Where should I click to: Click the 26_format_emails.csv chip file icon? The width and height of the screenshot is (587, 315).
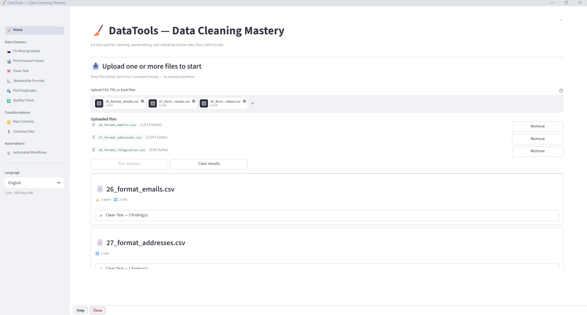pos(99,104)
